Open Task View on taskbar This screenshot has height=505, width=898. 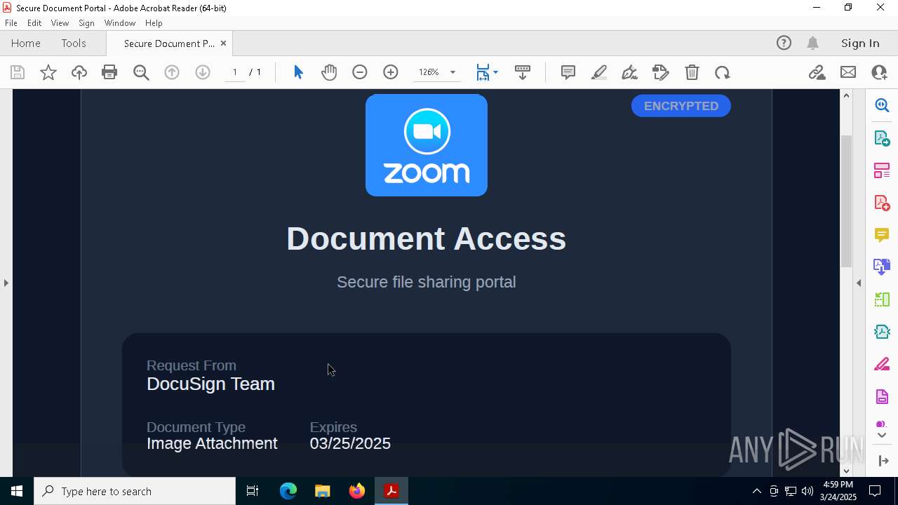pyautogui.click(x=253, y=491)
